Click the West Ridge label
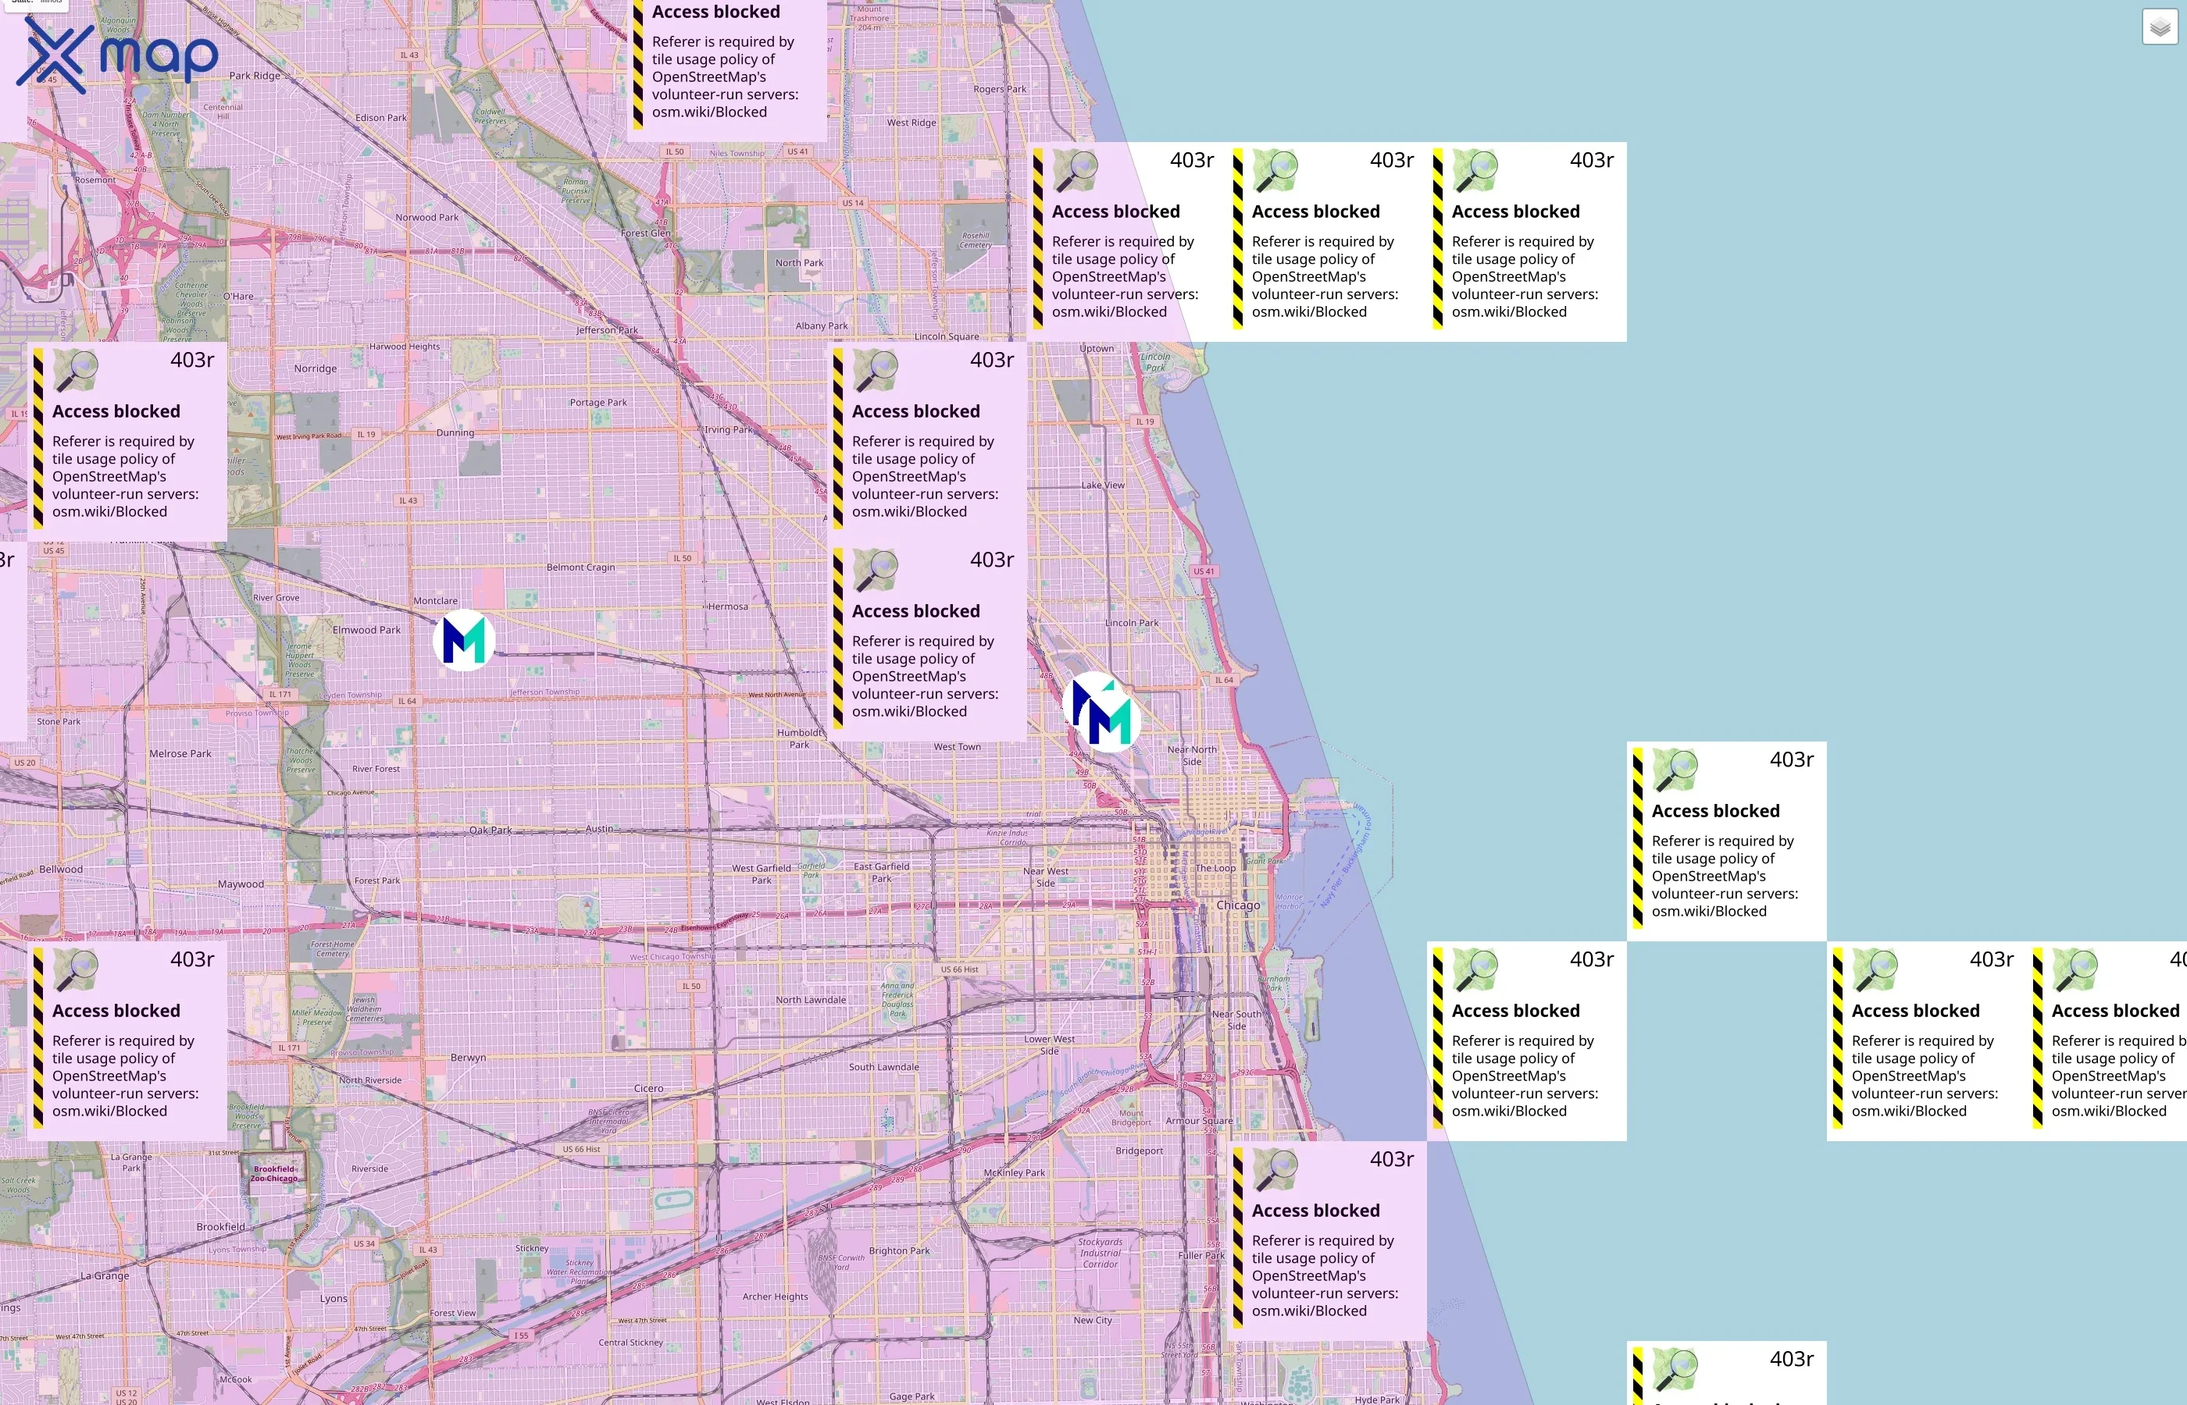Image resolution: width=2187 pixels, height=1405 pixels. point(911,123)
